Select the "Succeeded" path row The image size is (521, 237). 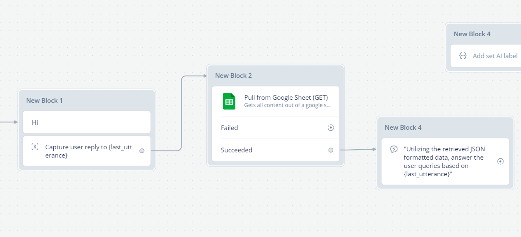click(x=276, y=150)
